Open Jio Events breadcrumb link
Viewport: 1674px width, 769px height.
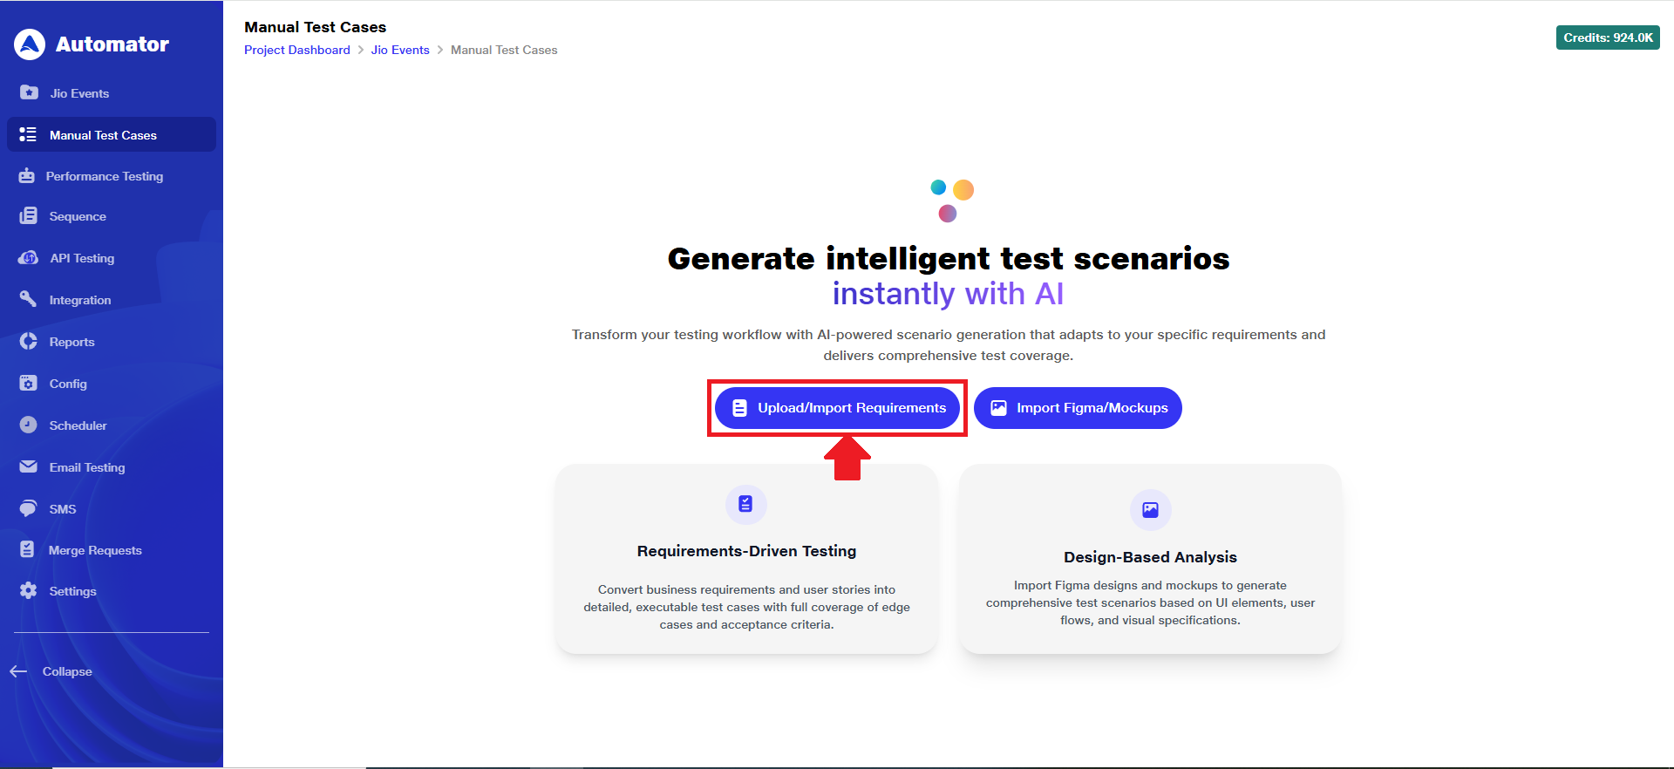pyautogui.click(x=400, y=50)
